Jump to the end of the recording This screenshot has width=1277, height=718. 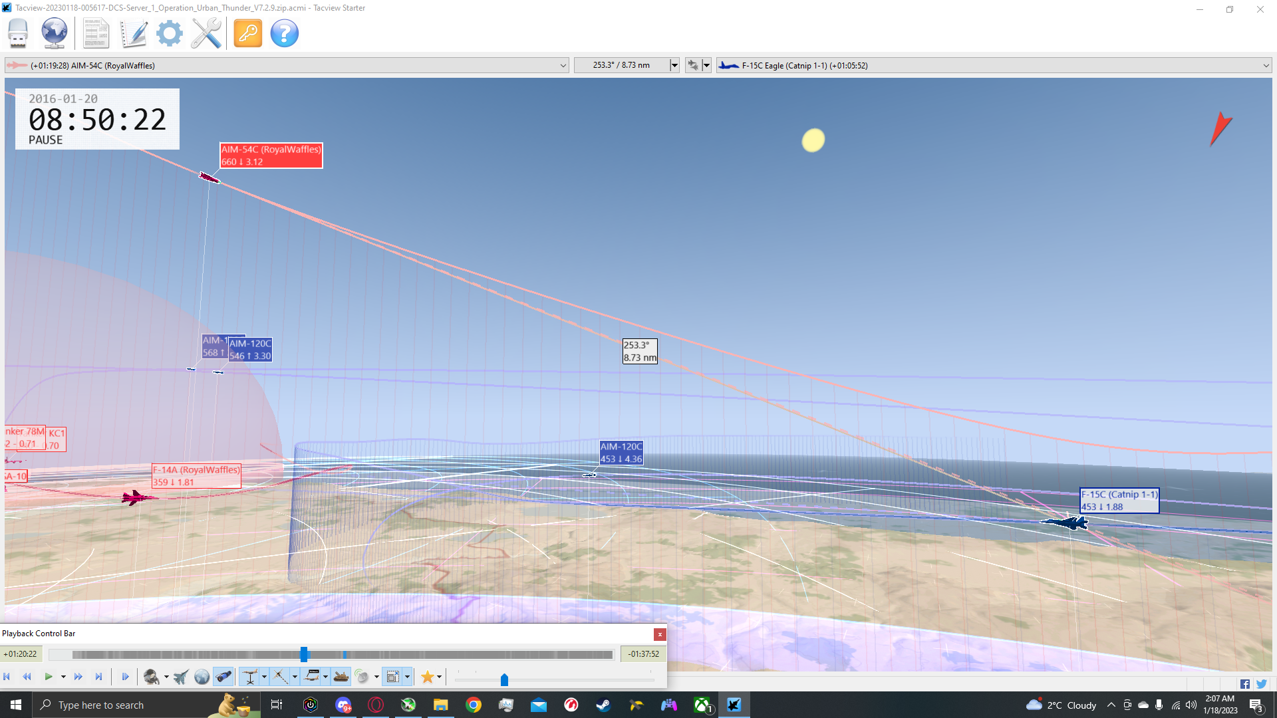coord(98,677)
